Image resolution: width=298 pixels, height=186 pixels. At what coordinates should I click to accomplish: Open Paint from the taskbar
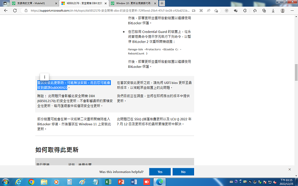(82, 182)
